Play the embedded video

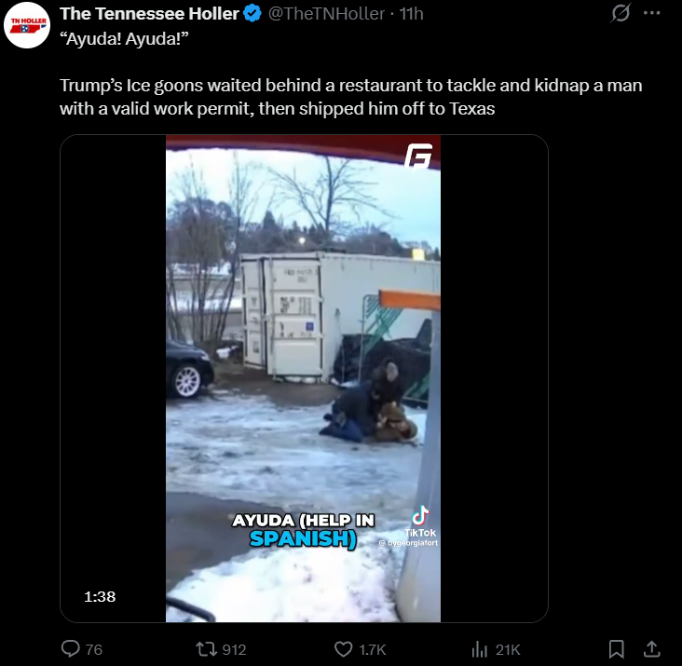(x=304, y=378)
